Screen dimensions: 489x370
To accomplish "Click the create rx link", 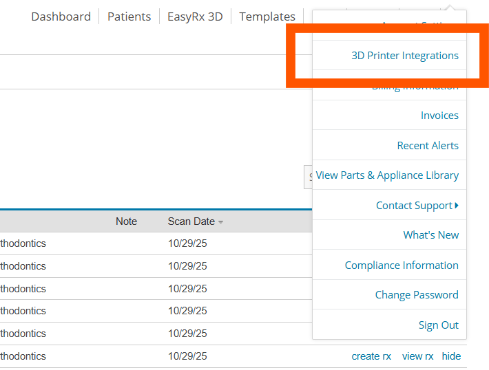I will 371,356.
